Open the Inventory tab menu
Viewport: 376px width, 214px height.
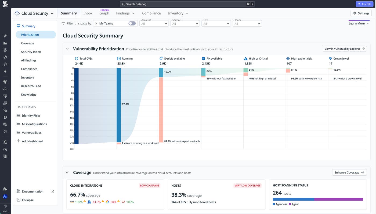coord(178,13)
